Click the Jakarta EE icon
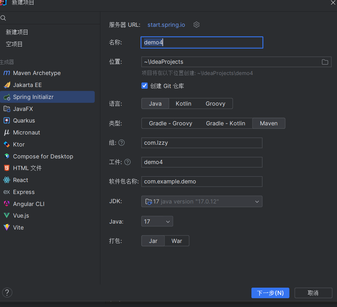 pyautogui.click(x=7, y=85)
